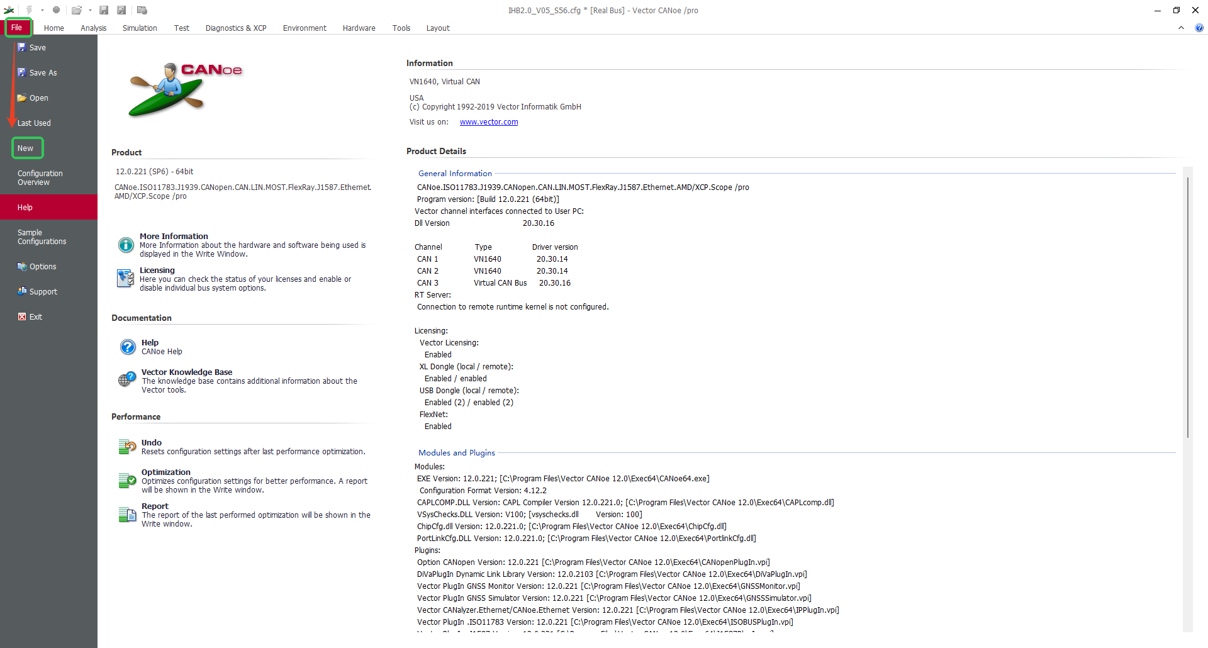This screenshot has width=1208, height=648.
Task: Collapse the ribbon using the chevron at top right
Action: (x=1181, y=28)
